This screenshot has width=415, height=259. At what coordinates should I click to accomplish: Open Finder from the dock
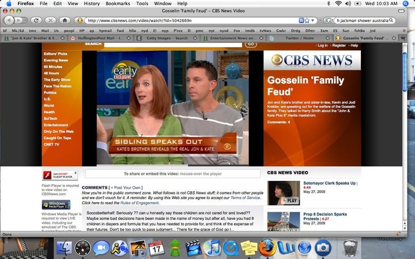tap(64, 248)
